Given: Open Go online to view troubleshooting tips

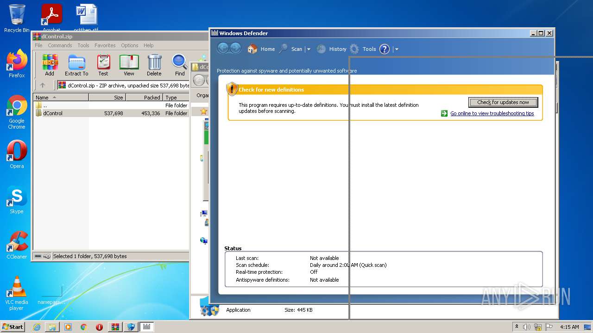Looking at the screenshot, I should pos(492,113).
